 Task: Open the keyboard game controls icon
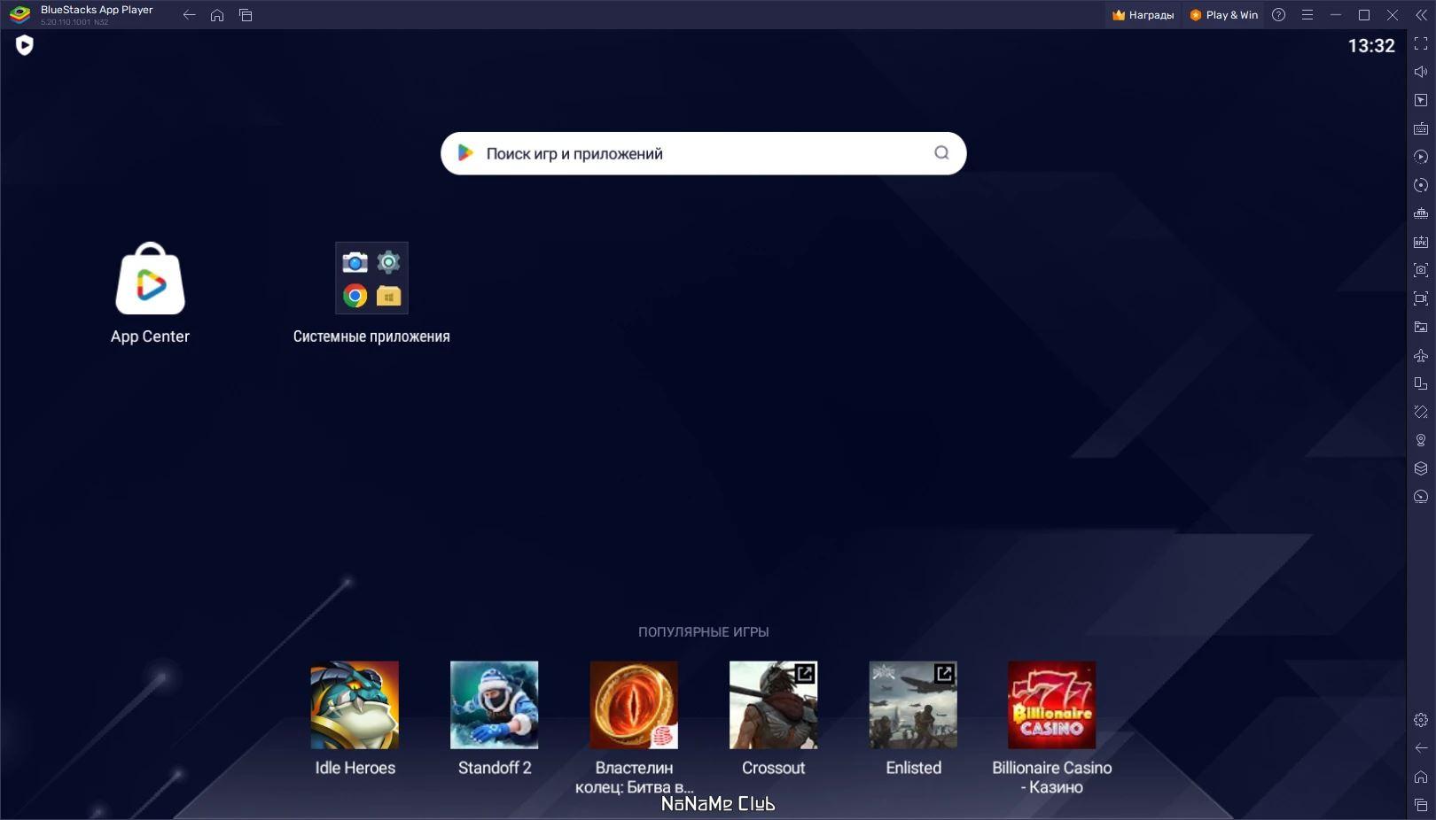tap(1421, 128)
